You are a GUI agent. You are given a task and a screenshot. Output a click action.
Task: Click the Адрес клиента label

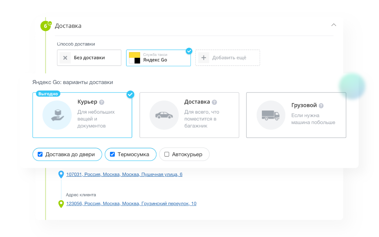click(81, 195)
